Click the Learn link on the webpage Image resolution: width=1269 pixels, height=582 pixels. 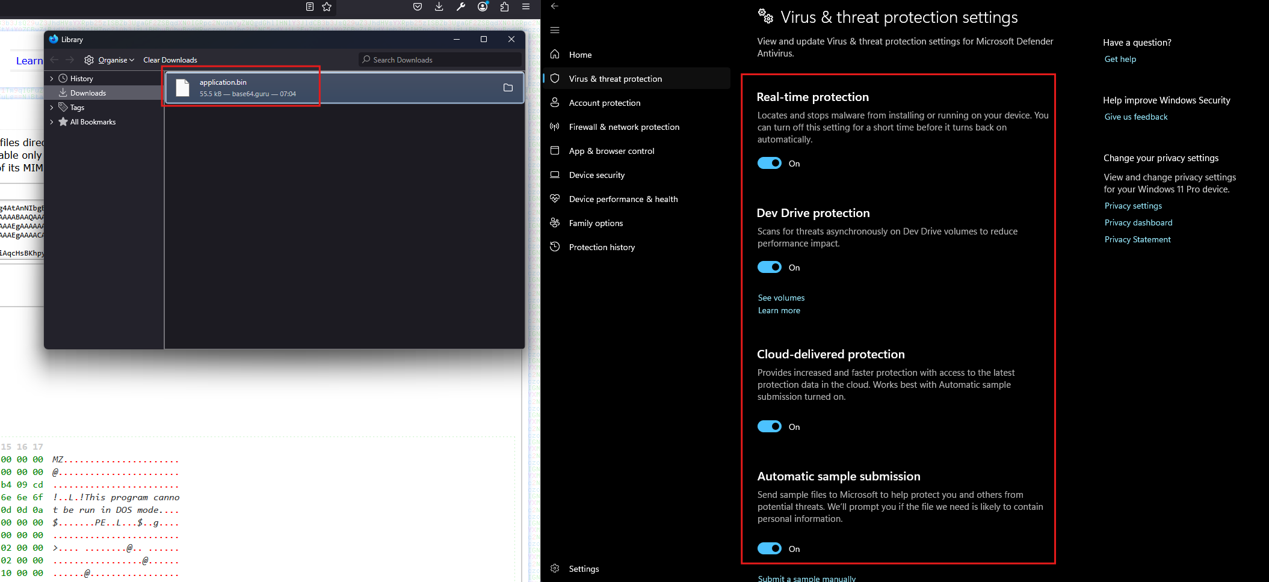tap(29, 61)
